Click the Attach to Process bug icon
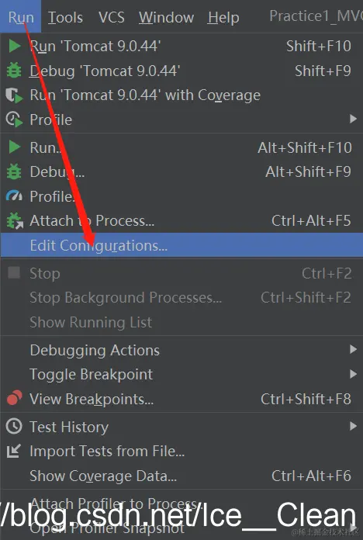Image resolution: width=363 pixels, height=540 pixels. (x=15, y=221)
